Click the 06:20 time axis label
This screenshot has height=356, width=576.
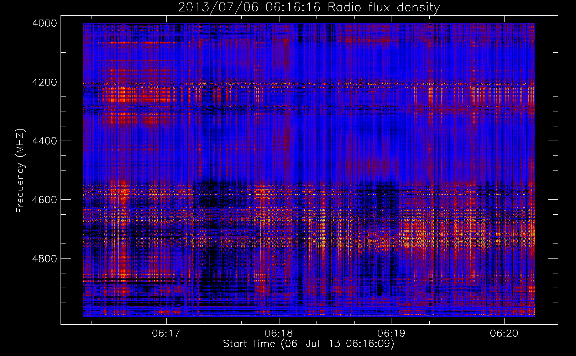click(504, 334)
